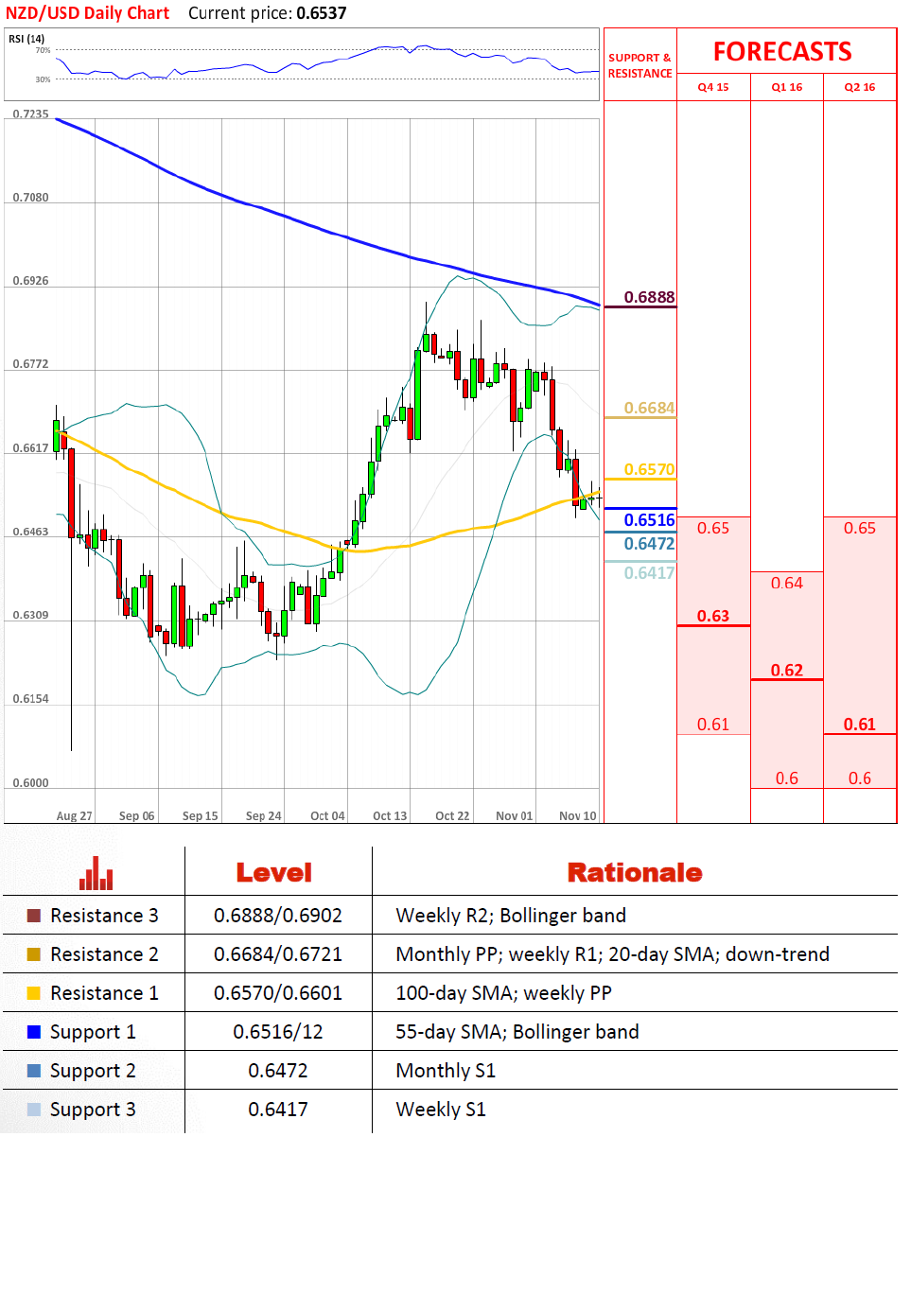Click the NZD/USD Daily Chart title
This screenshot has width=911, height=1294.
tap(87, 13)
